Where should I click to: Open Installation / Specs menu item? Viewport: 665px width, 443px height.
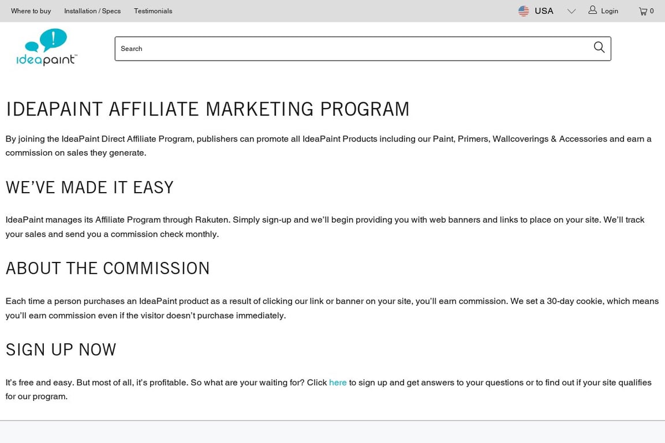click(92, 11)
